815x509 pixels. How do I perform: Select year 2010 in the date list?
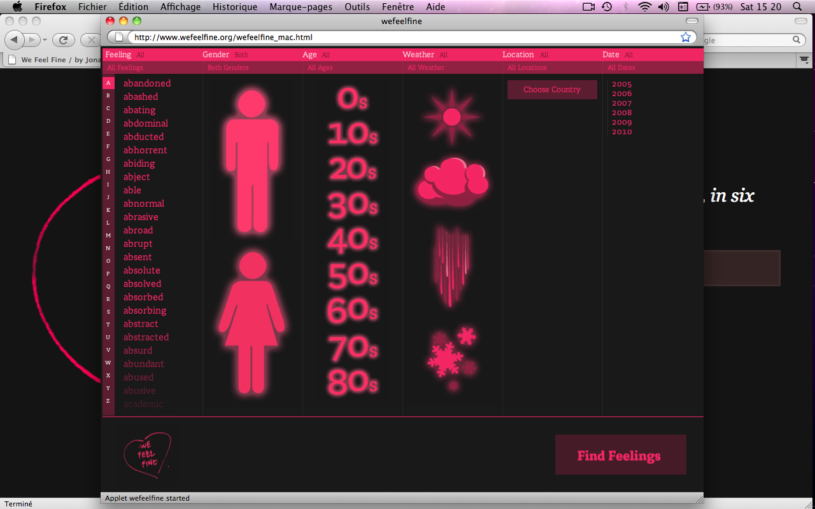[x=621, y=132]
